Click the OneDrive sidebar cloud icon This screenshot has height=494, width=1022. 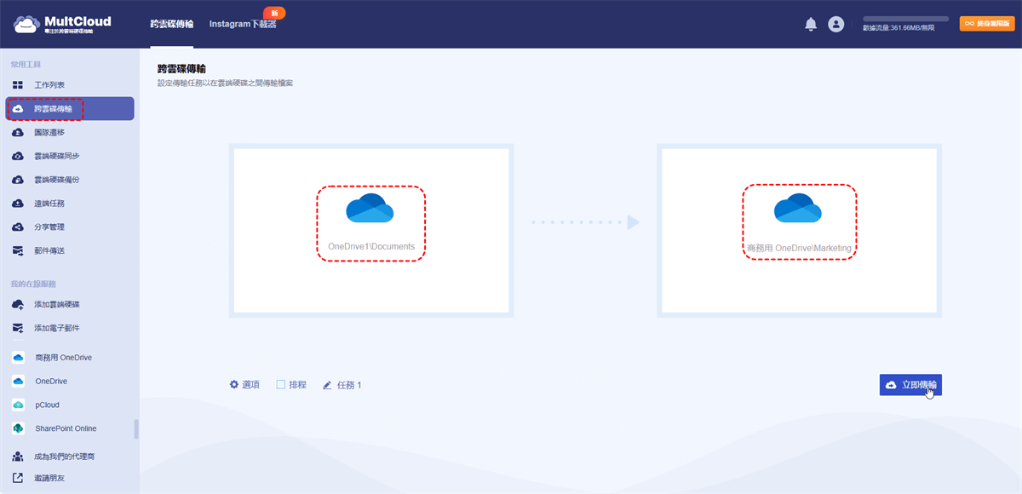pos(18,382)
